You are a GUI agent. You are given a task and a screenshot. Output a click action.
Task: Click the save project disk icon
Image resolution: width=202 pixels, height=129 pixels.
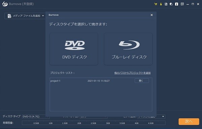coord(166,4)
